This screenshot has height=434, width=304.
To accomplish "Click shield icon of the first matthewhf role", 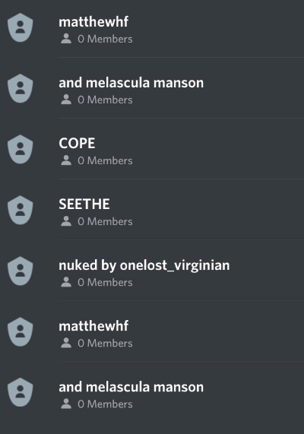I will (21, 27).
